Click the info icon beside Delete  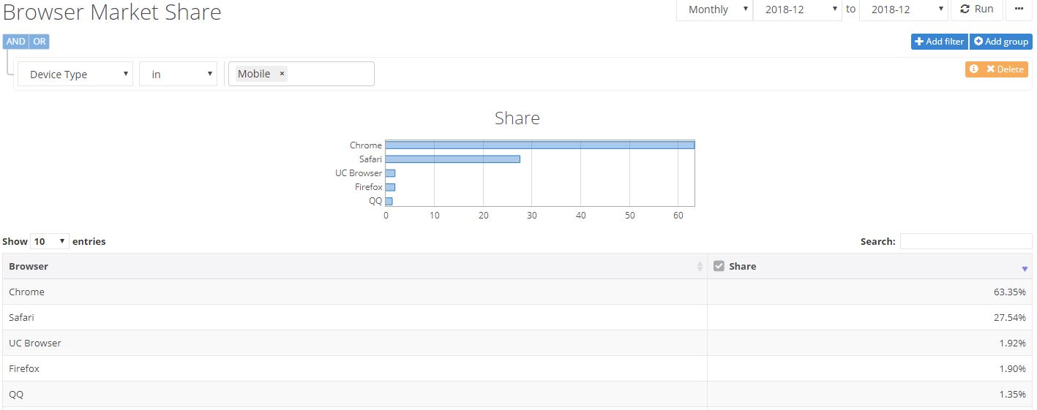973,69
